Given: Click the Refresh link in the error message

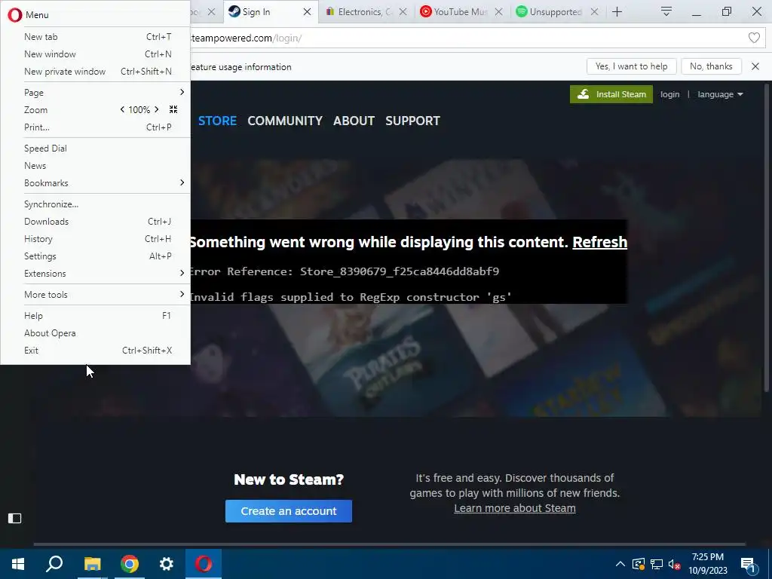Looking at the screenshot, I should [599, 242].
